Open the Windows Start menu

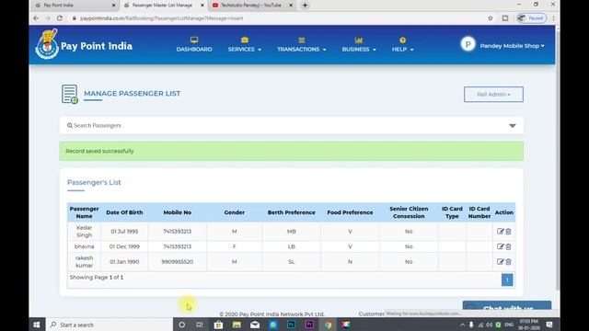37,325
